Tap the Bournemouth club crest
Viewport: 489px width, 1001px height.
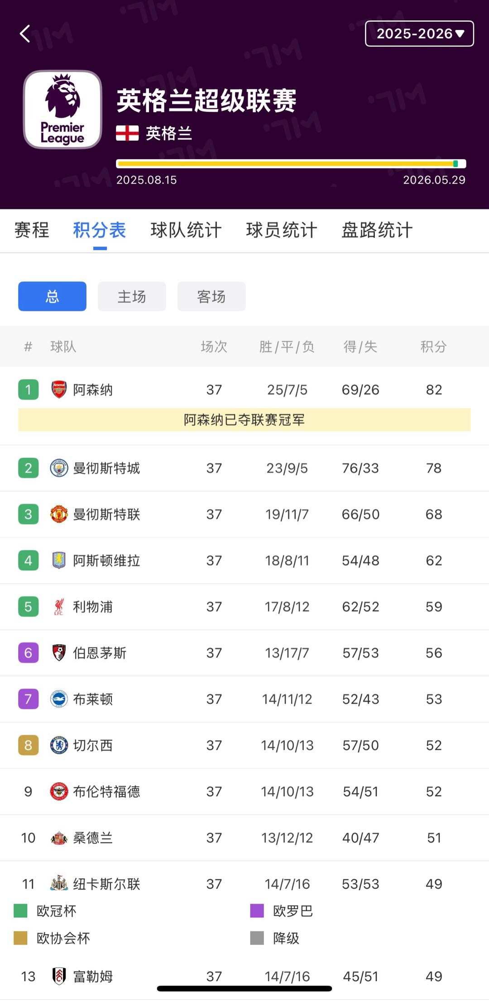tap(59, 653)
